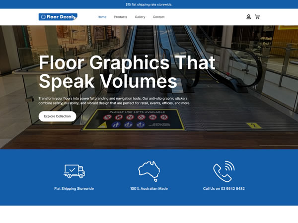This screenshot has width=298, height=223.
Task: Open the Gallery menu item
Action: (x=140, y=17)
